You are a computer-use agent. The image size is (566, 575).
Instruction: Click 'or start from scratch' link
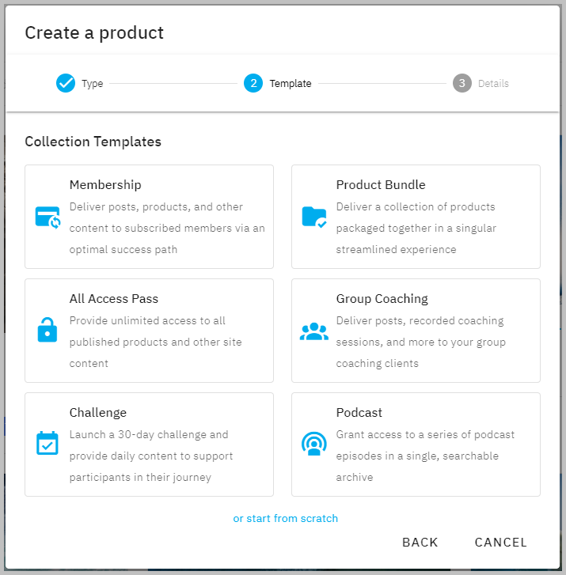[x=286, y=519]
